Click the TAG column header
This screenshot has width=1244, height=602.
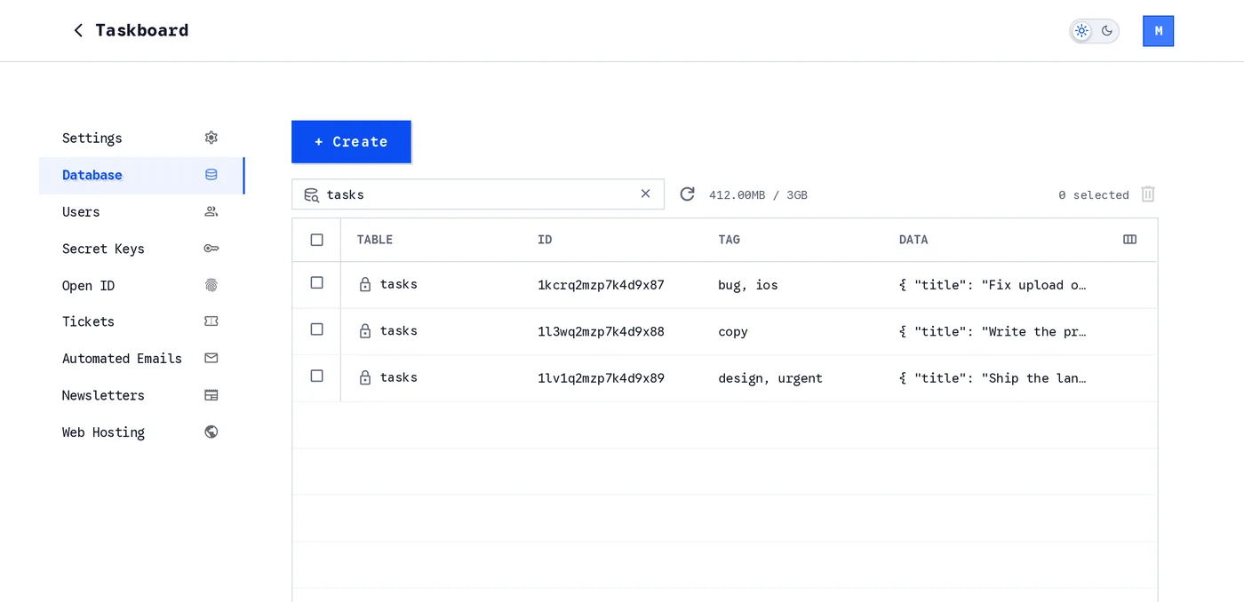pyautogui.click(x=729, y=240)
